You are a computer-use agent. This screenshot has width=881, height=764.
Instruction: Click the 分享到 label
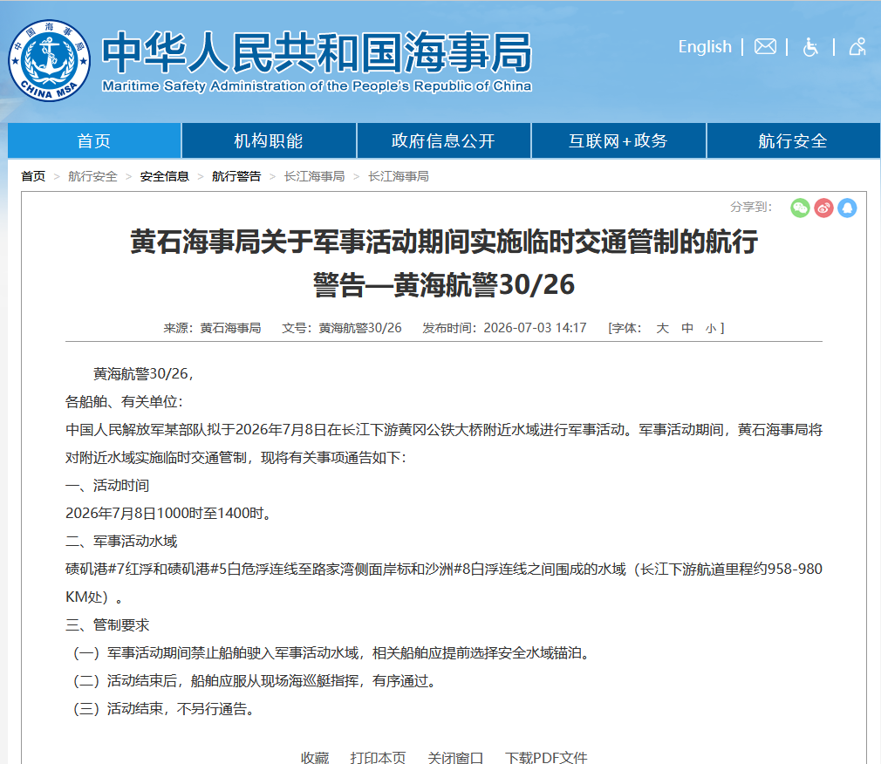751,207
